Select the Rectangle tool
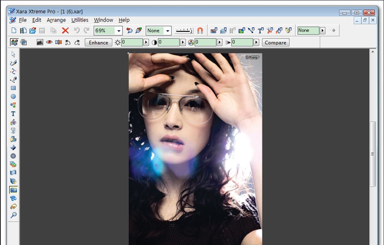Screen dimensions: 384x245 [x=13, y=88]
